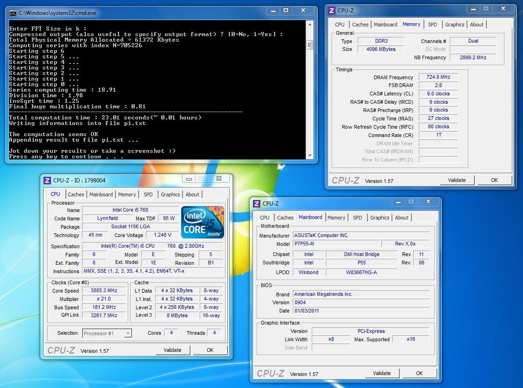Click the Link Width value x8
This screenshot has height=388, width=523.
[x=331, y=339]
